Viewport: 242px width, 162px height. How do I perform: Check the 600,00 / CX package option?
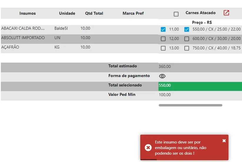[x=187, y=39]
